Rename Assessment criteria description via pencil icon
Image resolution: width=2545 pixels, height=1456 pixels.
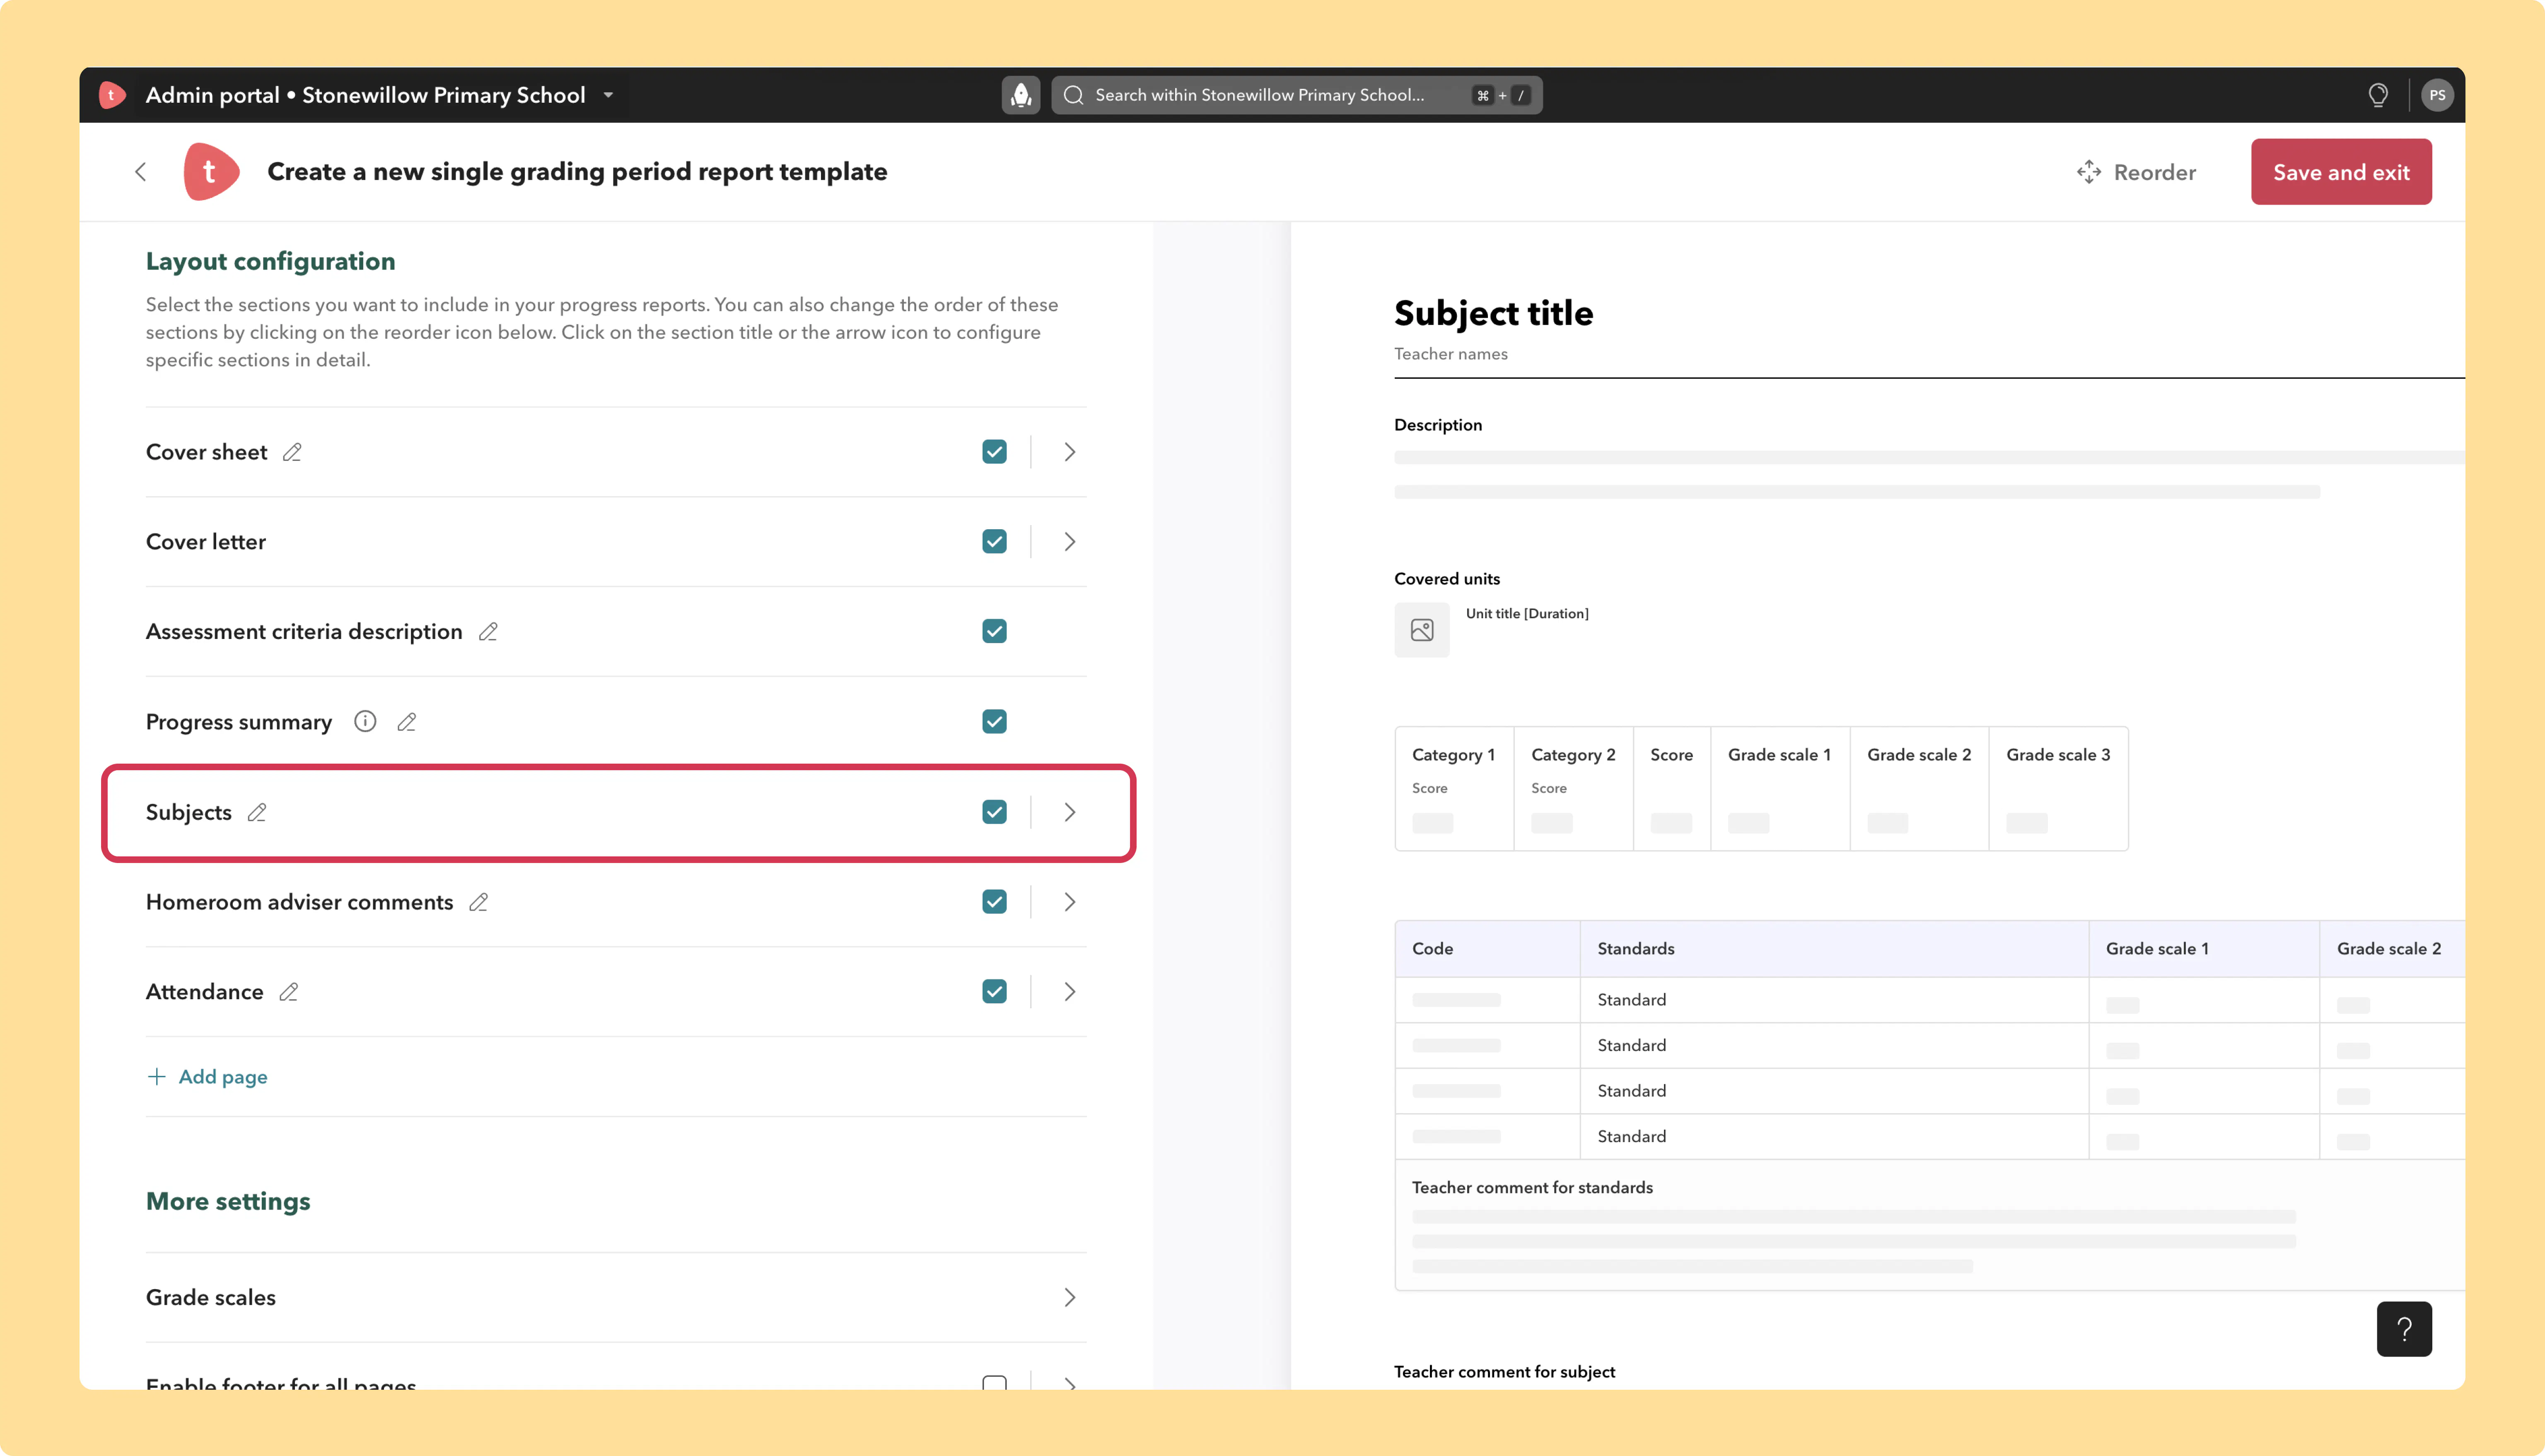pyautogui.click(x=488, y=632)
